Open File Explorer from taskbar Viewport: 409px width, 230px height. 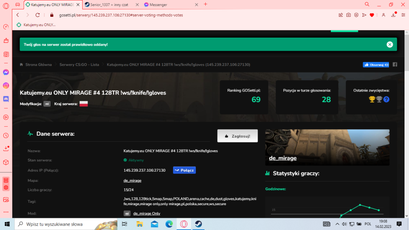coord(139,224)
